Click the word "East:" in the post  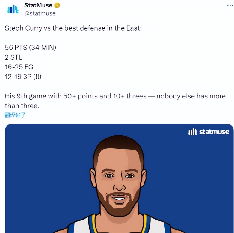(x=133, y=28)
